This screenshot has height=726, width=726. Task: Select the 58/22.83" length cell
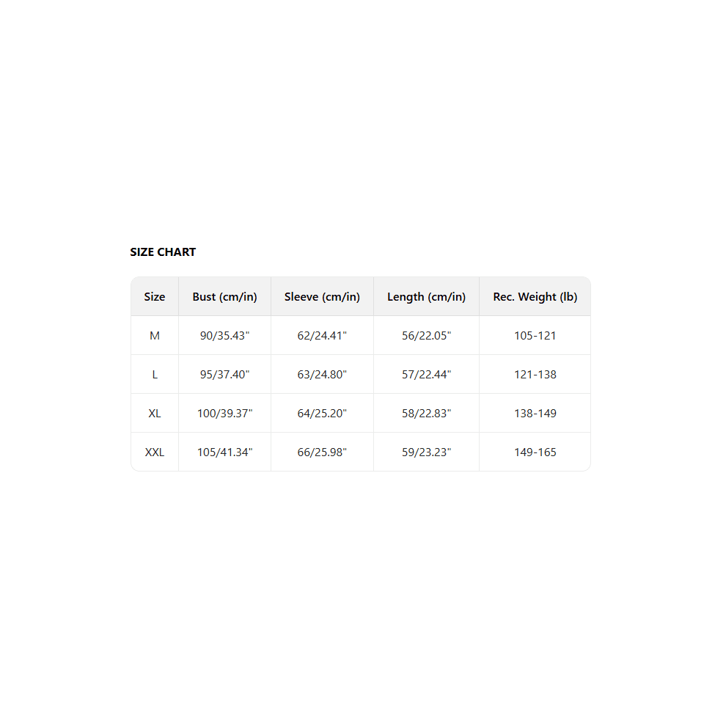pyautogui.click(x=426, y=414)
